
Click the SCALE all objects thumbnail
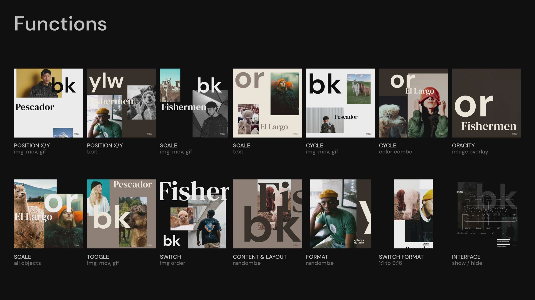[x=48, y=214]
